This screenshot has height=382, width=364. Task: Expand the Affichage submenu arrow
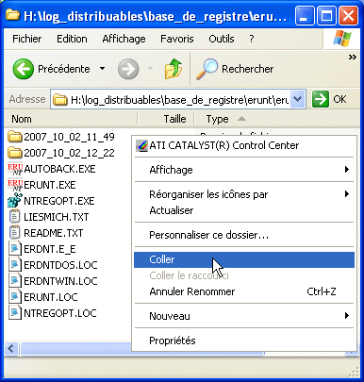click(x=347, y=170)
